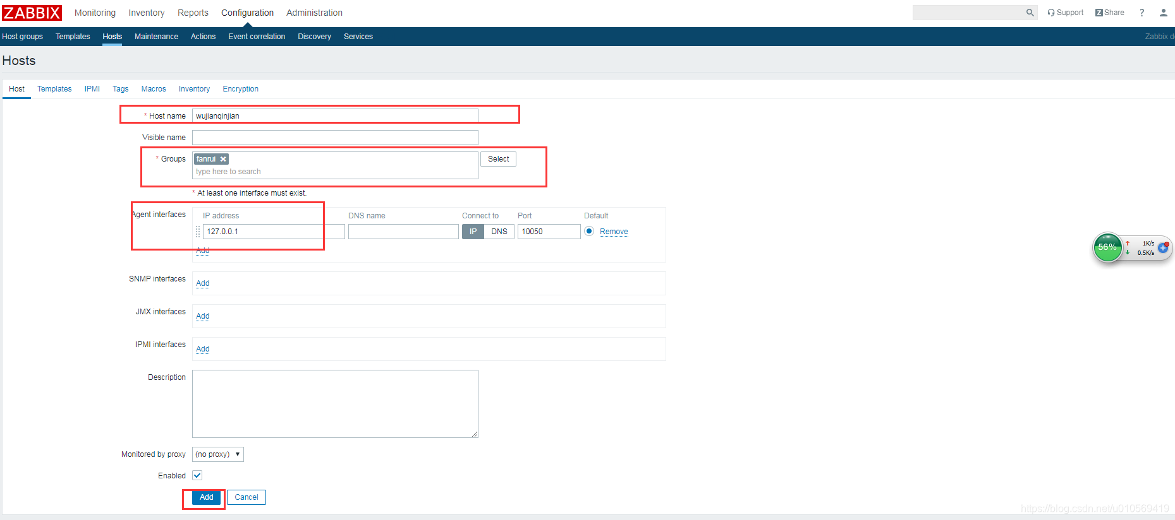This screenshot has width=1175, height=520.
Task: Click the Zabbix logo
Action: 32,13
